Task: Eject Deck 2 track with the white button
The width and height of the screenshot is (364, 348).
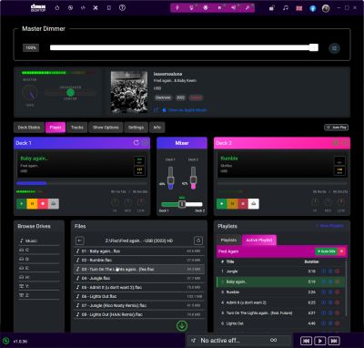Action: click(254, 203)
